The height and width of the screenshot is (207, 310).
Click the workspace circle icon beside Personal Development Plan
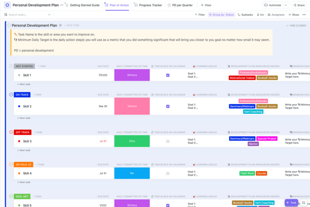tap(7, 5)
